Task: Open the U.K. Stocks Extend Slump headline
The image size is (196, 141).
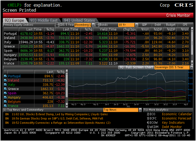Action: click(x=60, y=114)
